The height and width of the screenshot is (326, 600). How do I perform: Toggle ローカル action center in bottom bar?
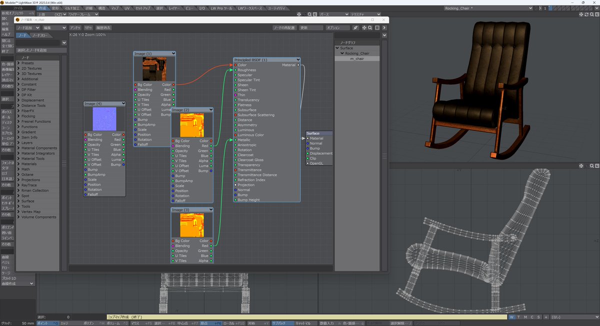pos(233,323)
